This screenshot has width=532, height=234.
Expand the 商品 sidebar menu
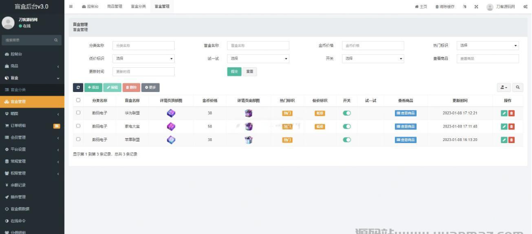32,66
